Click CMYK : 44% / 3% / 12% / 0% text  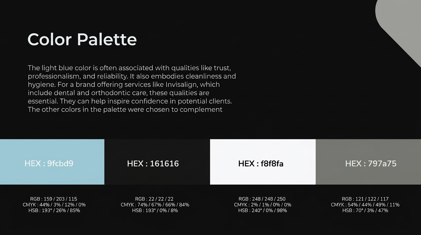tap(54, 205)
